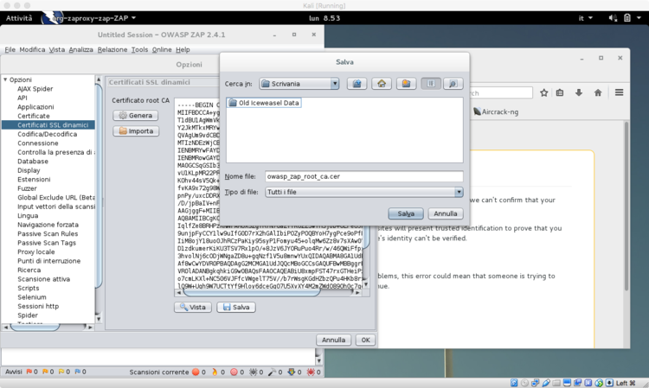The height and width of the screenshot is (388, 649).
Task: Click the Firefox bookmark star icon
Action: 543,92
